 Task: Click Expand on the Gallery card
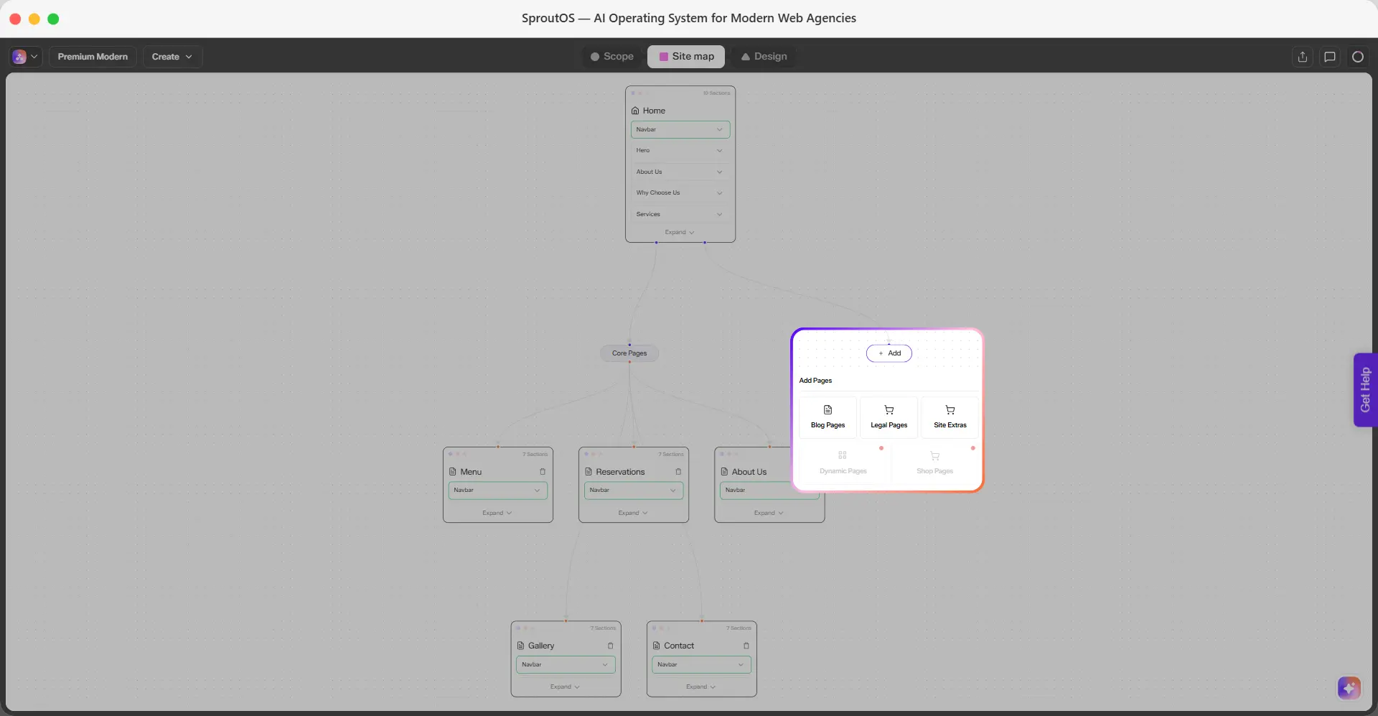coord(565,687)
